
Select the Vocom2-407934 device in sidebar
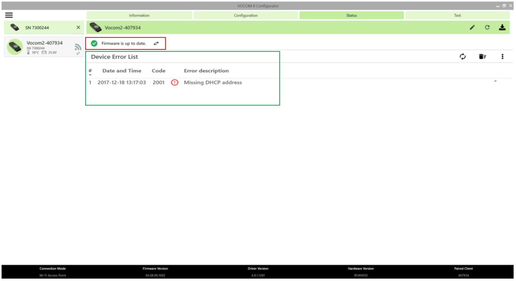click(x=44, y=47)
